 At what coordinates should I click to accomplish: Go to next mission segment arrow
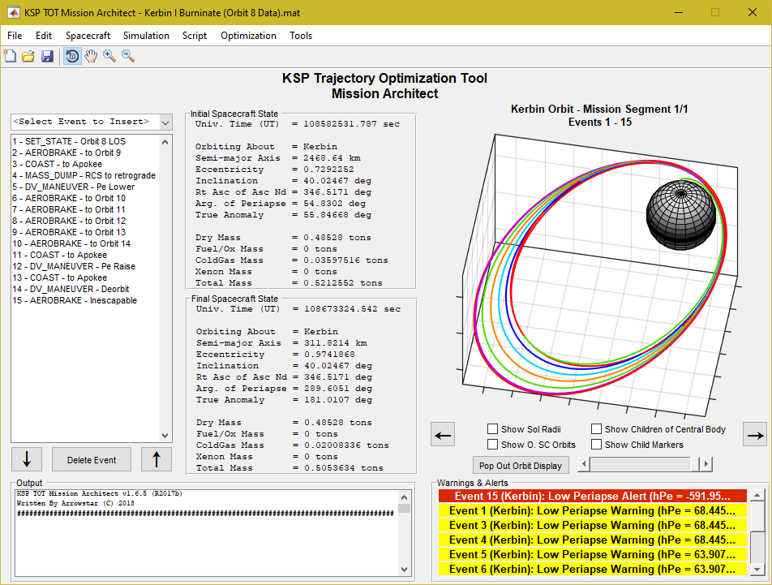755,434
